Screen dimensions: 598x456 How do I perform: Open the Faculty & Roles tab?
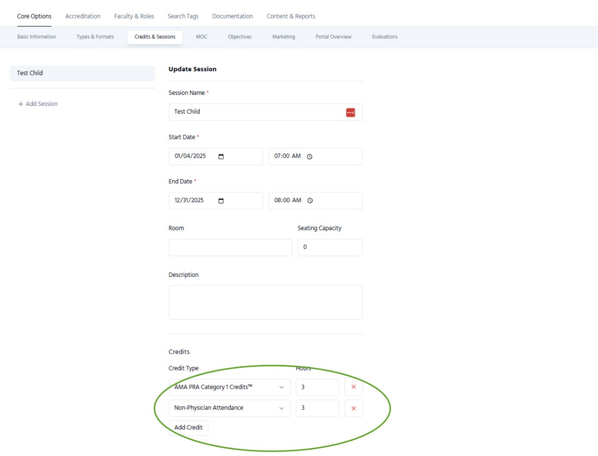tap(134, 16)
